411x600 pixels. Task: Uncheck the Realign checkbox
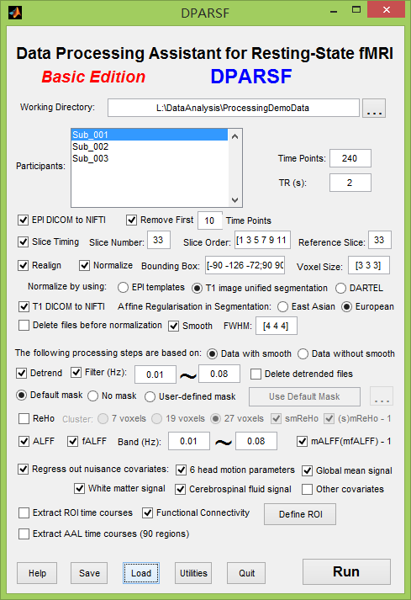(24, 265)
